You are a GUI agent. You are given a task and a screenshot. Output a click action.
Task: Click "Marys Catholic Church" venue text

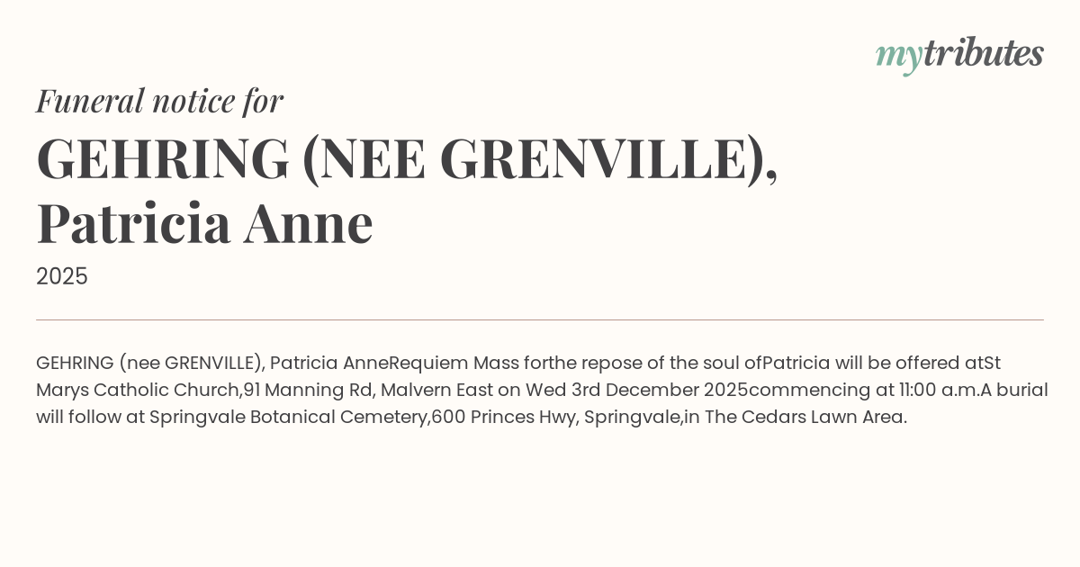[x=139, y=391]
